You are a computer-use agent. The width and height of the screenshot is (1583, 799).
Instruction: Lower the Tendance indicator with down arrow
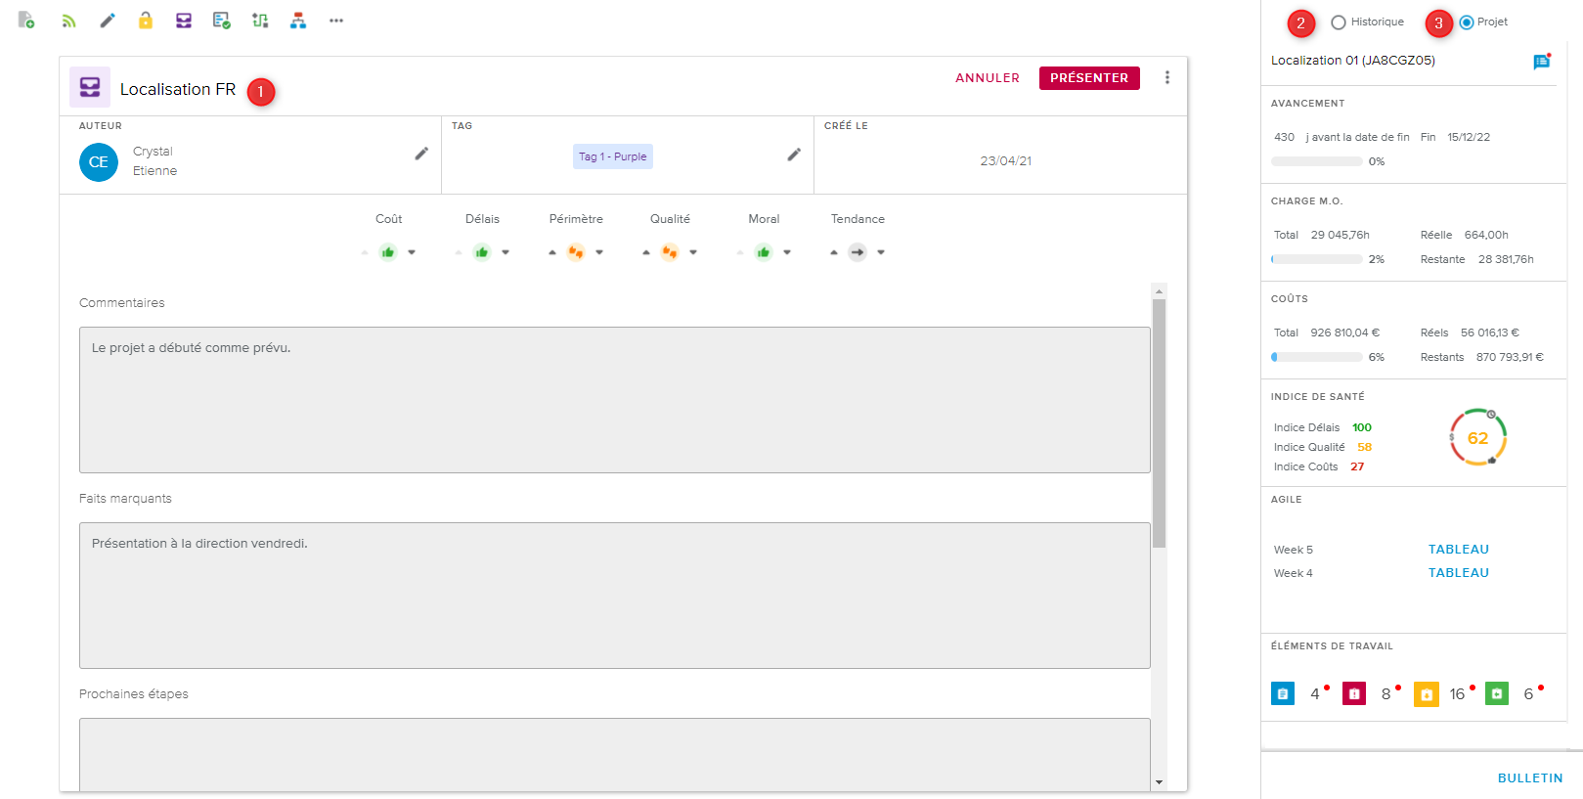click(881, 252)
